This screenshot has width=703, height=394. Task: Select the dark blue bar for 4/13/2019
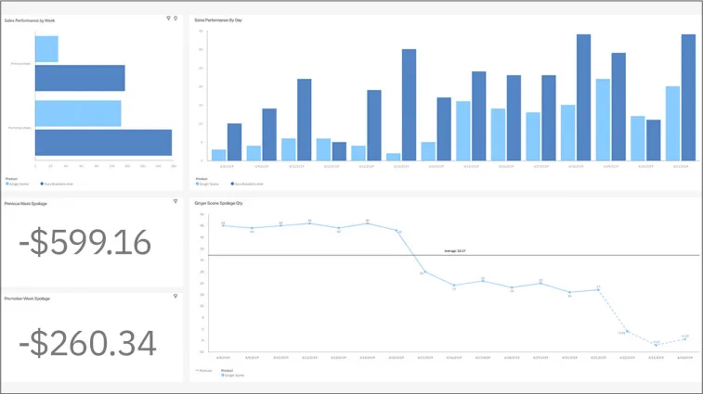tap(409, 105)
